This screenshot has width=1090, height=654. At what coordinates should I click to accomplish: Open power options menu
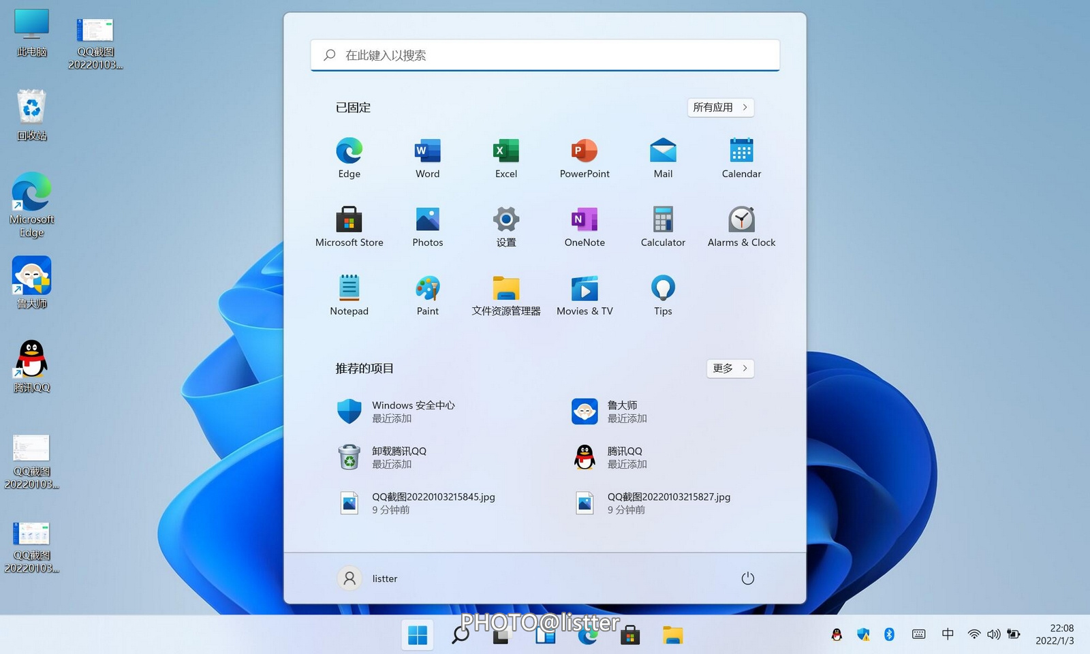(747, 578)
